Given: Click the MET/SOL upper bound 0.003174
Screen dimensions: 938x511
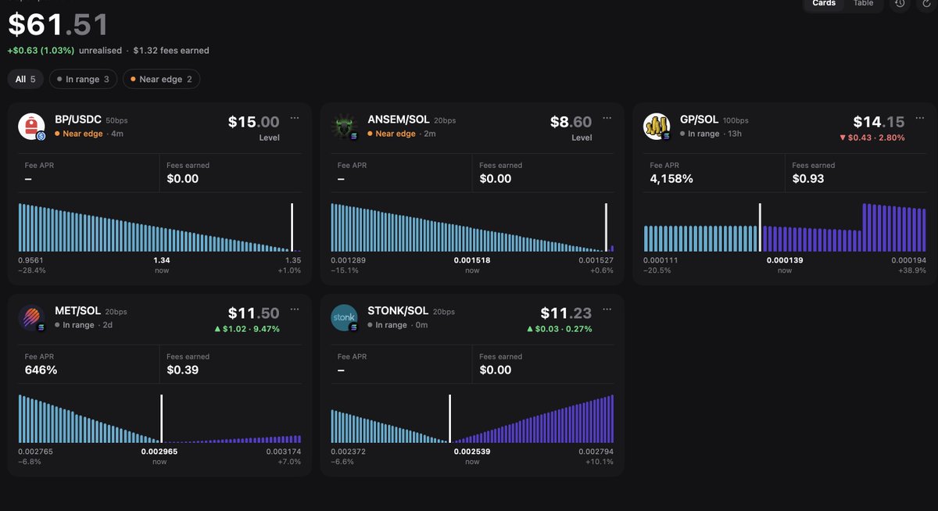Looking at the screenshot, I should click(284, 452).
